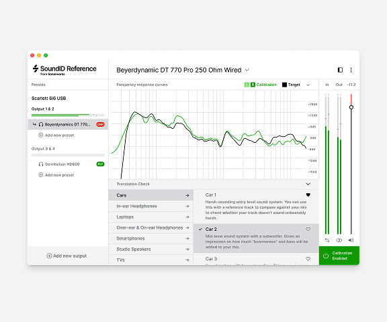Click the plus icon under Output 3 & 4
Viewport: 387px width, 322px height.
point(41,174)
